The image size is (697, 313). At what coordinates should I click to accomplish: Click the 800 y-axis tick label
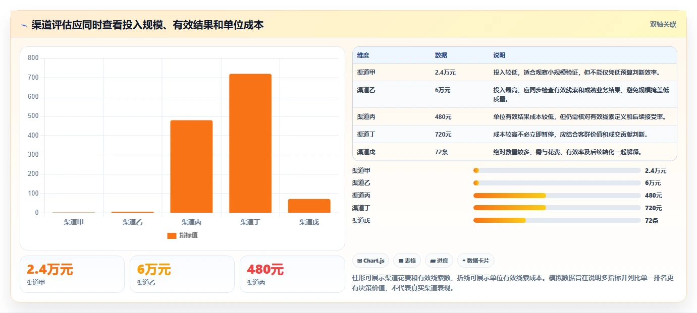pos(33,58)
